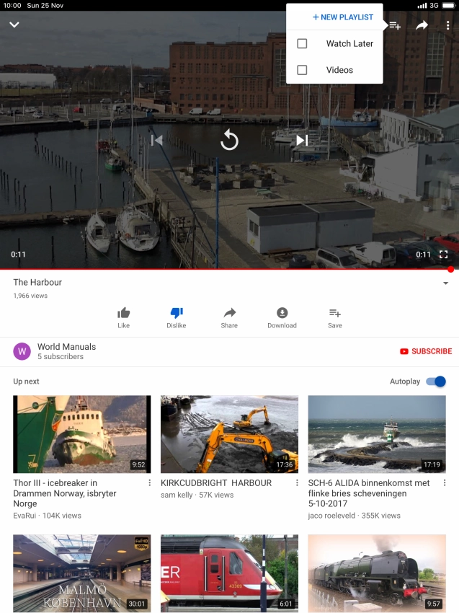Tap the share arrow in player top bar
The height and width of the screenshot is (613, 459).
[x=422, y=25]
